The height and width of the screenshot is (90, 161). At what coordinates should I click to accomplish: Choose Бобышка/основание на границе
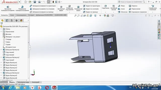pyautogui.click(x=42, y=12)
